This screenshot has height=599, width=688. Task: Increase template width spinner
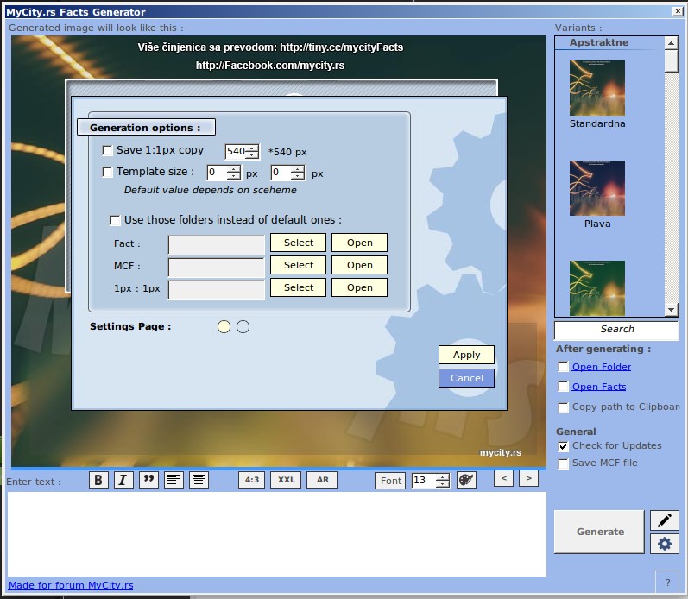234,169
